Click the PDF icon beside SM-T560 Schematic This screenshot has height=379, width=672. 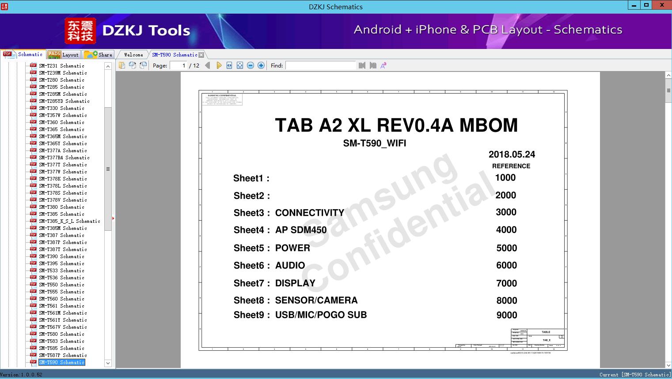click(33, 298)
